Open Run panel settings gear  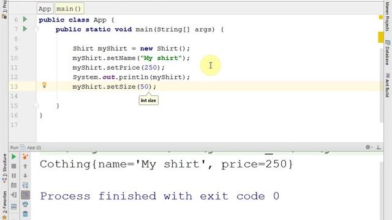click(369, 147)
